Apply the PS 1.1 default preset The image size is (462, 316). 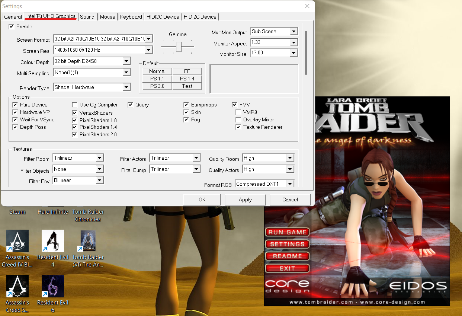point(157,79)
